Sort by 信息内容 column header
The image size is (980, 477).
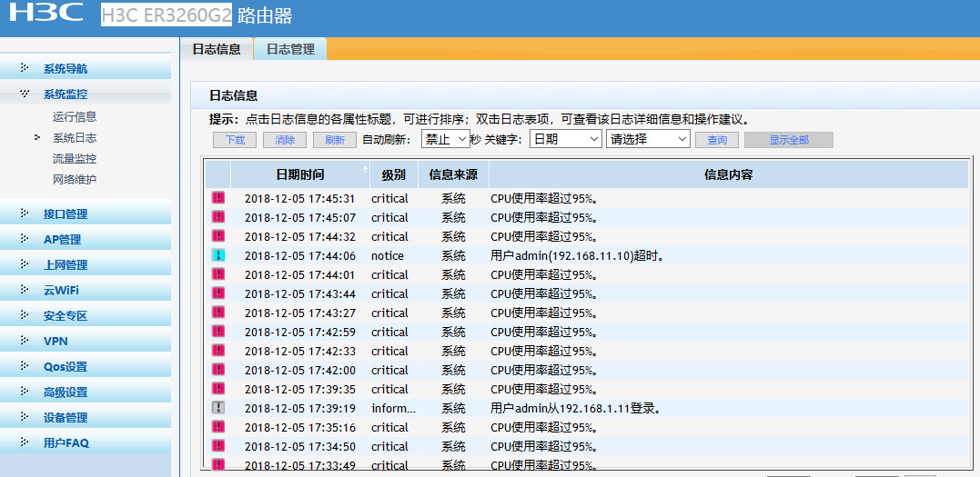point(728,174)
